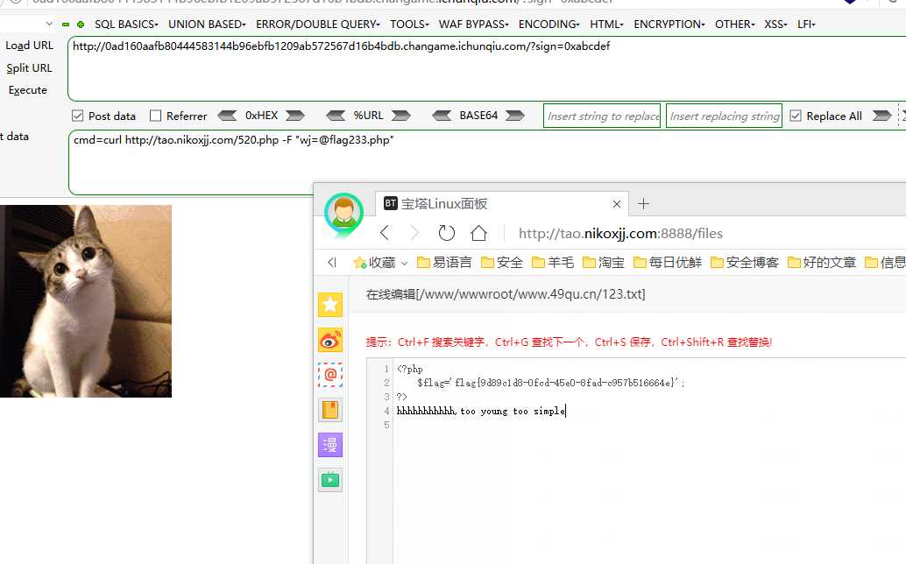
Task: Click the green plus icon in HackBar
Action: tap(81, 25)
